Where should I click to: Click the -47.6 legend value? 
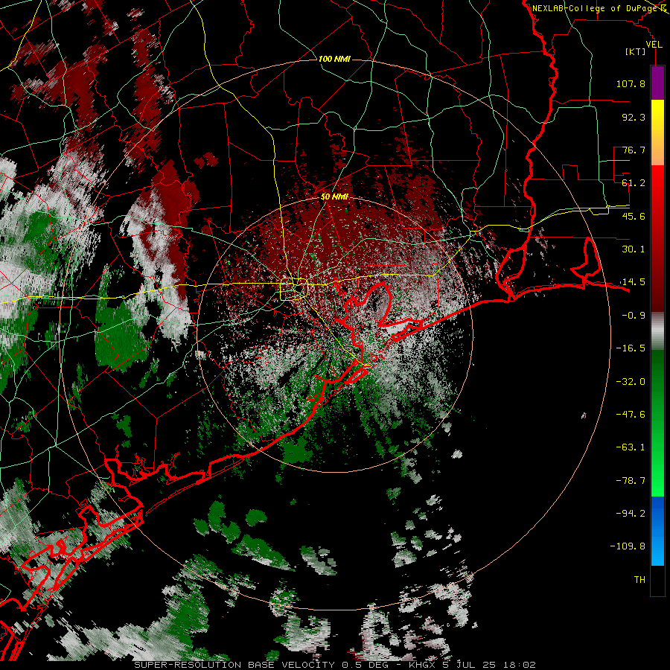tap(631, 415)
